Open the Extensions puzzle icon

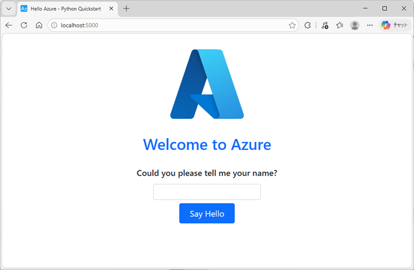308,25
